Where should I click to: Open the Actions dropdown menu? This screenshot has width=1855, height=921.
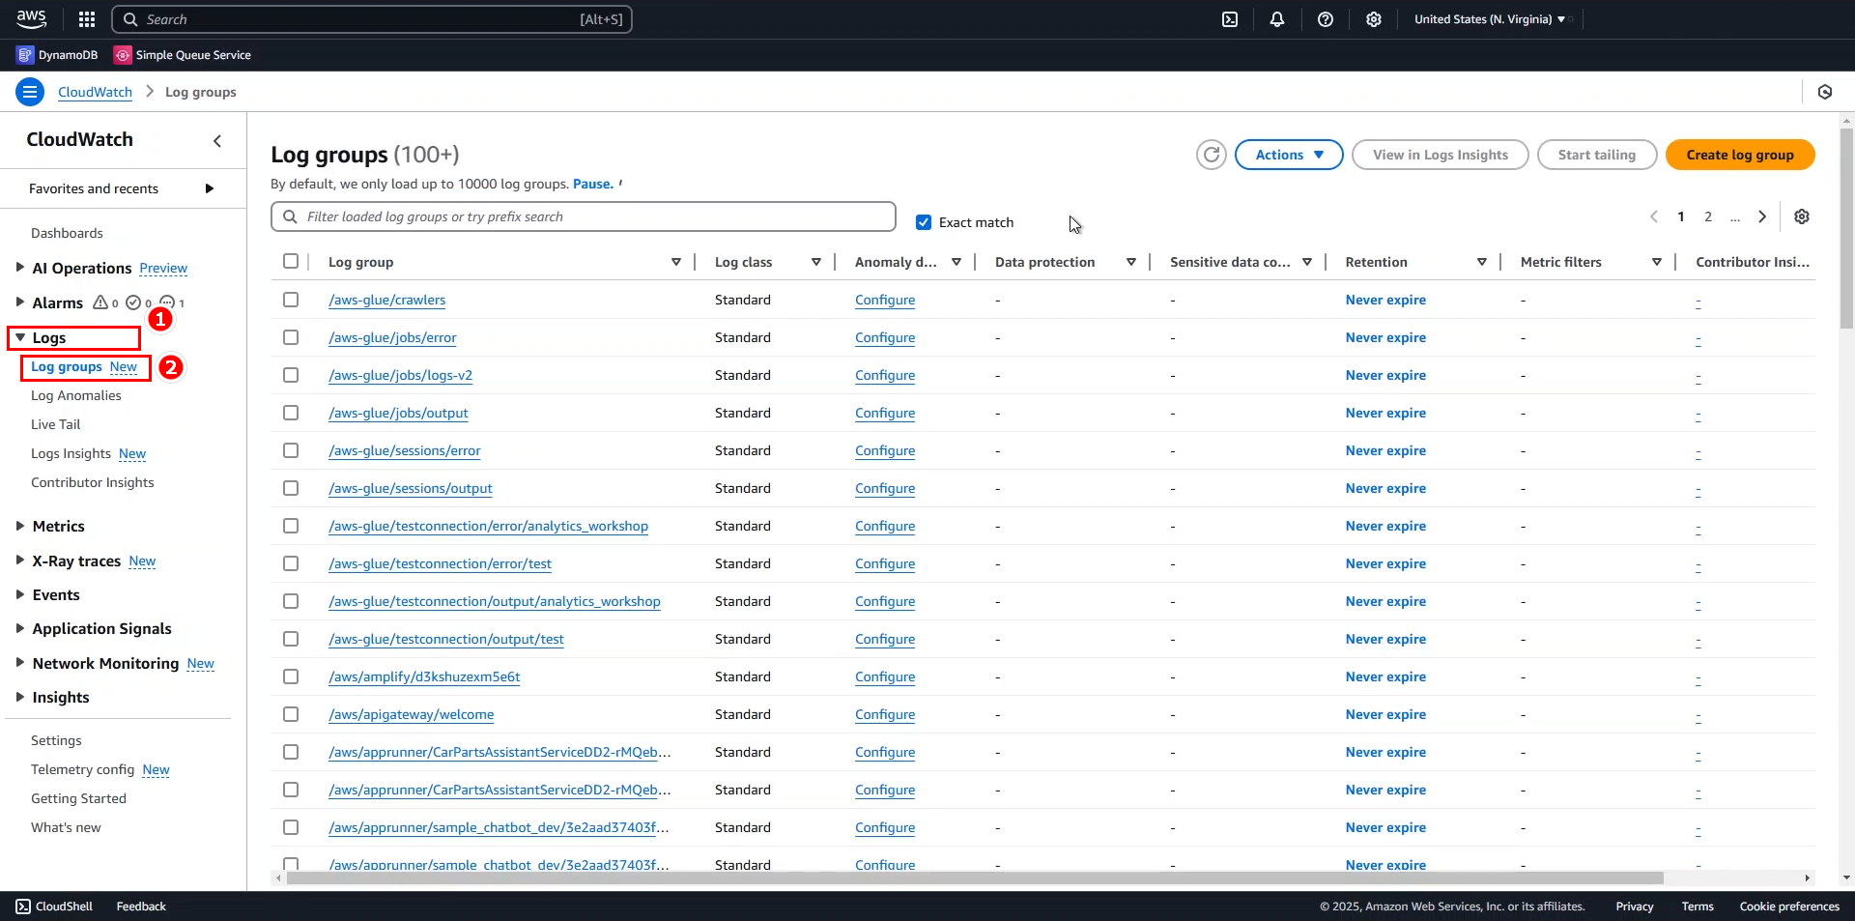tap(1289, 155)
